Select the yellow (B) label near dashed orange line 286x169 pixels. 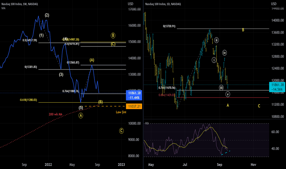pos(101,102)
